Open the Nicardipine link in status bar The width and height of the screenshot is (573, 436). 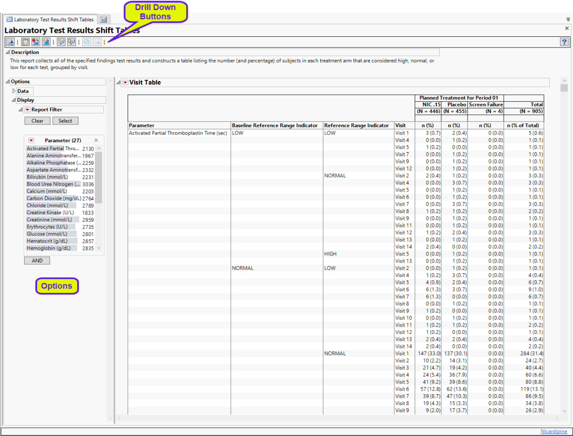click(x=554, y=431)
